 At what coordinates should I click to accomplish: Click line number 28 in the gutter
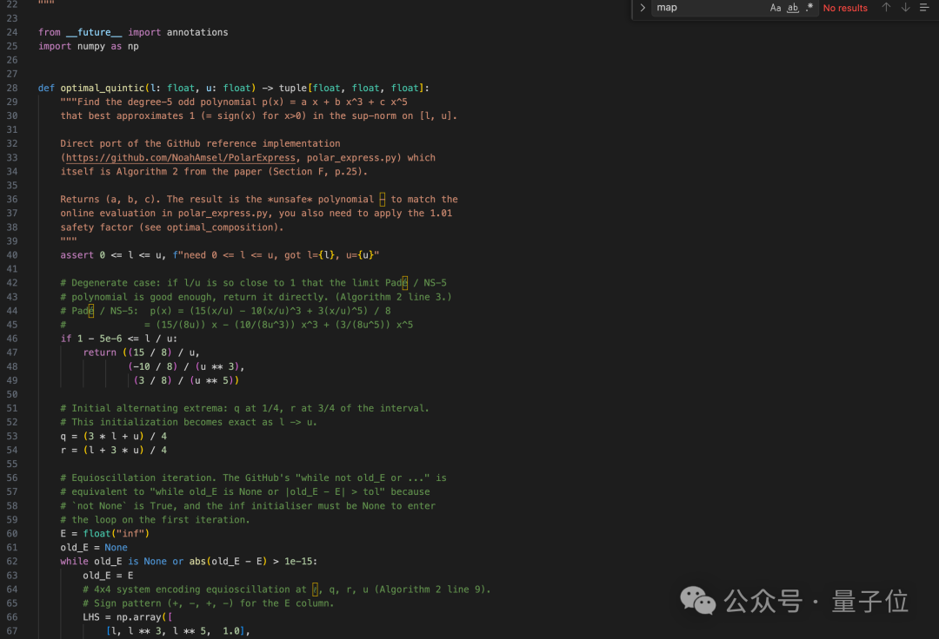[12, 88]
